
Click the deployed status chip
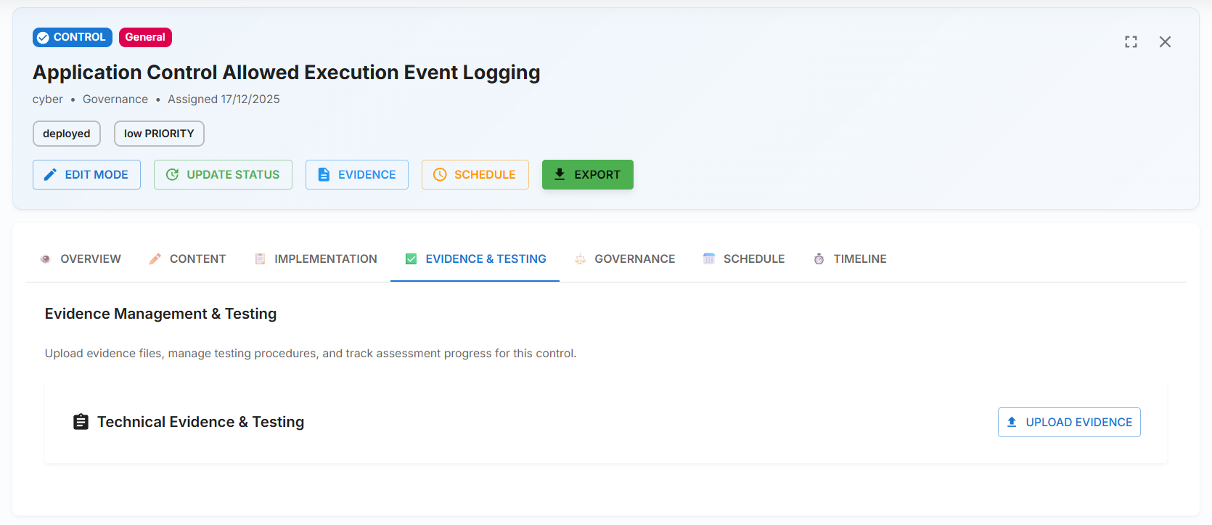click(x=67, y=134)
